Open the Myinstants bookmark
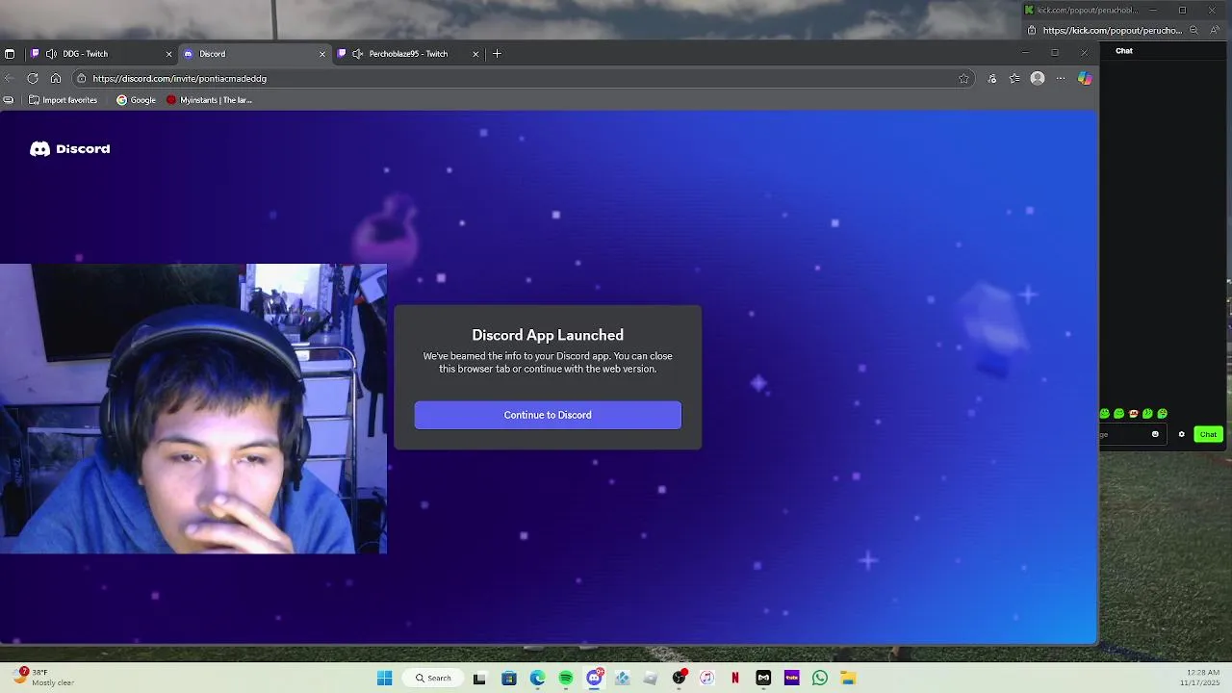 209,100
